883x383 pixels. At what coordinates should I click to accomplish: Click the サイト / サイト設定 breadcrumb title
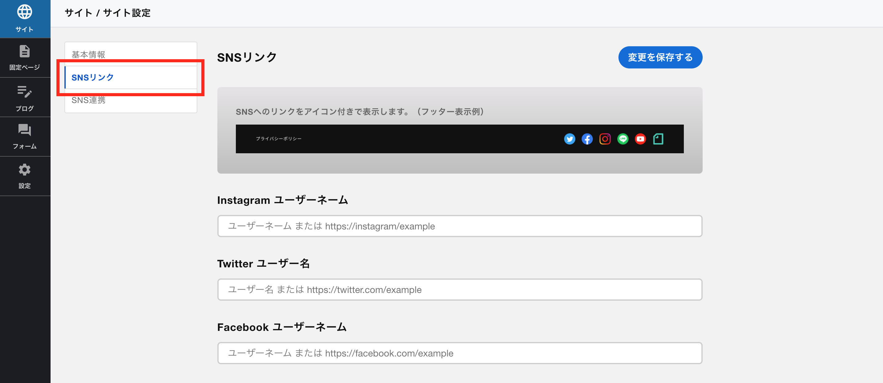pyautogui.click(x=108, y=13)
